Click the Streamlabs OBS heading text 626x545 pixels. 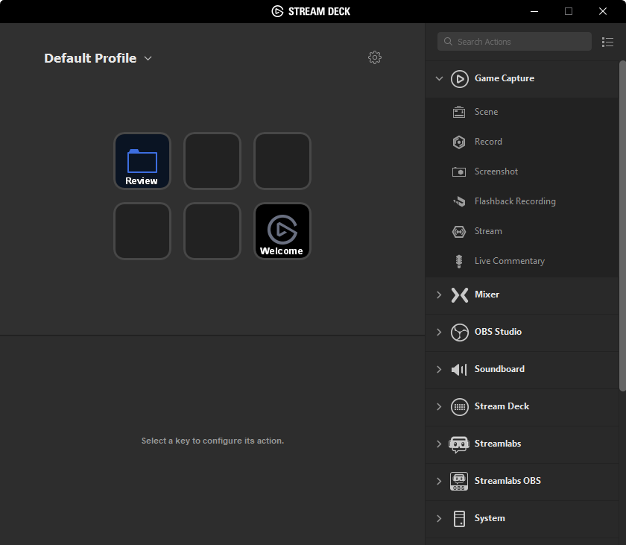[x=507, y=481]
